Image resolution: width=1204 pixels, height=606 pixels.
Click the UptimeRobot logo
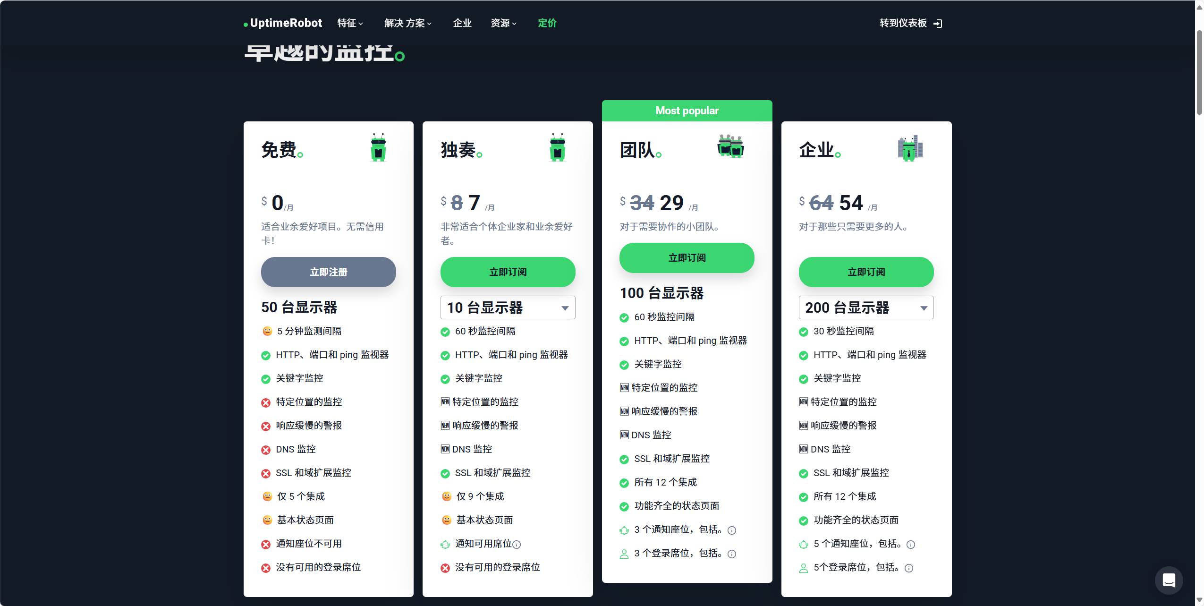(x=283, y=23)
